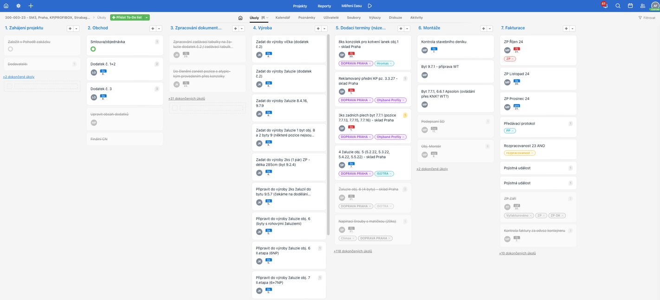This screenshot has width=660, height=300.
Task: Open Reporty menu in top bar
Action: (x=324, y=6)
